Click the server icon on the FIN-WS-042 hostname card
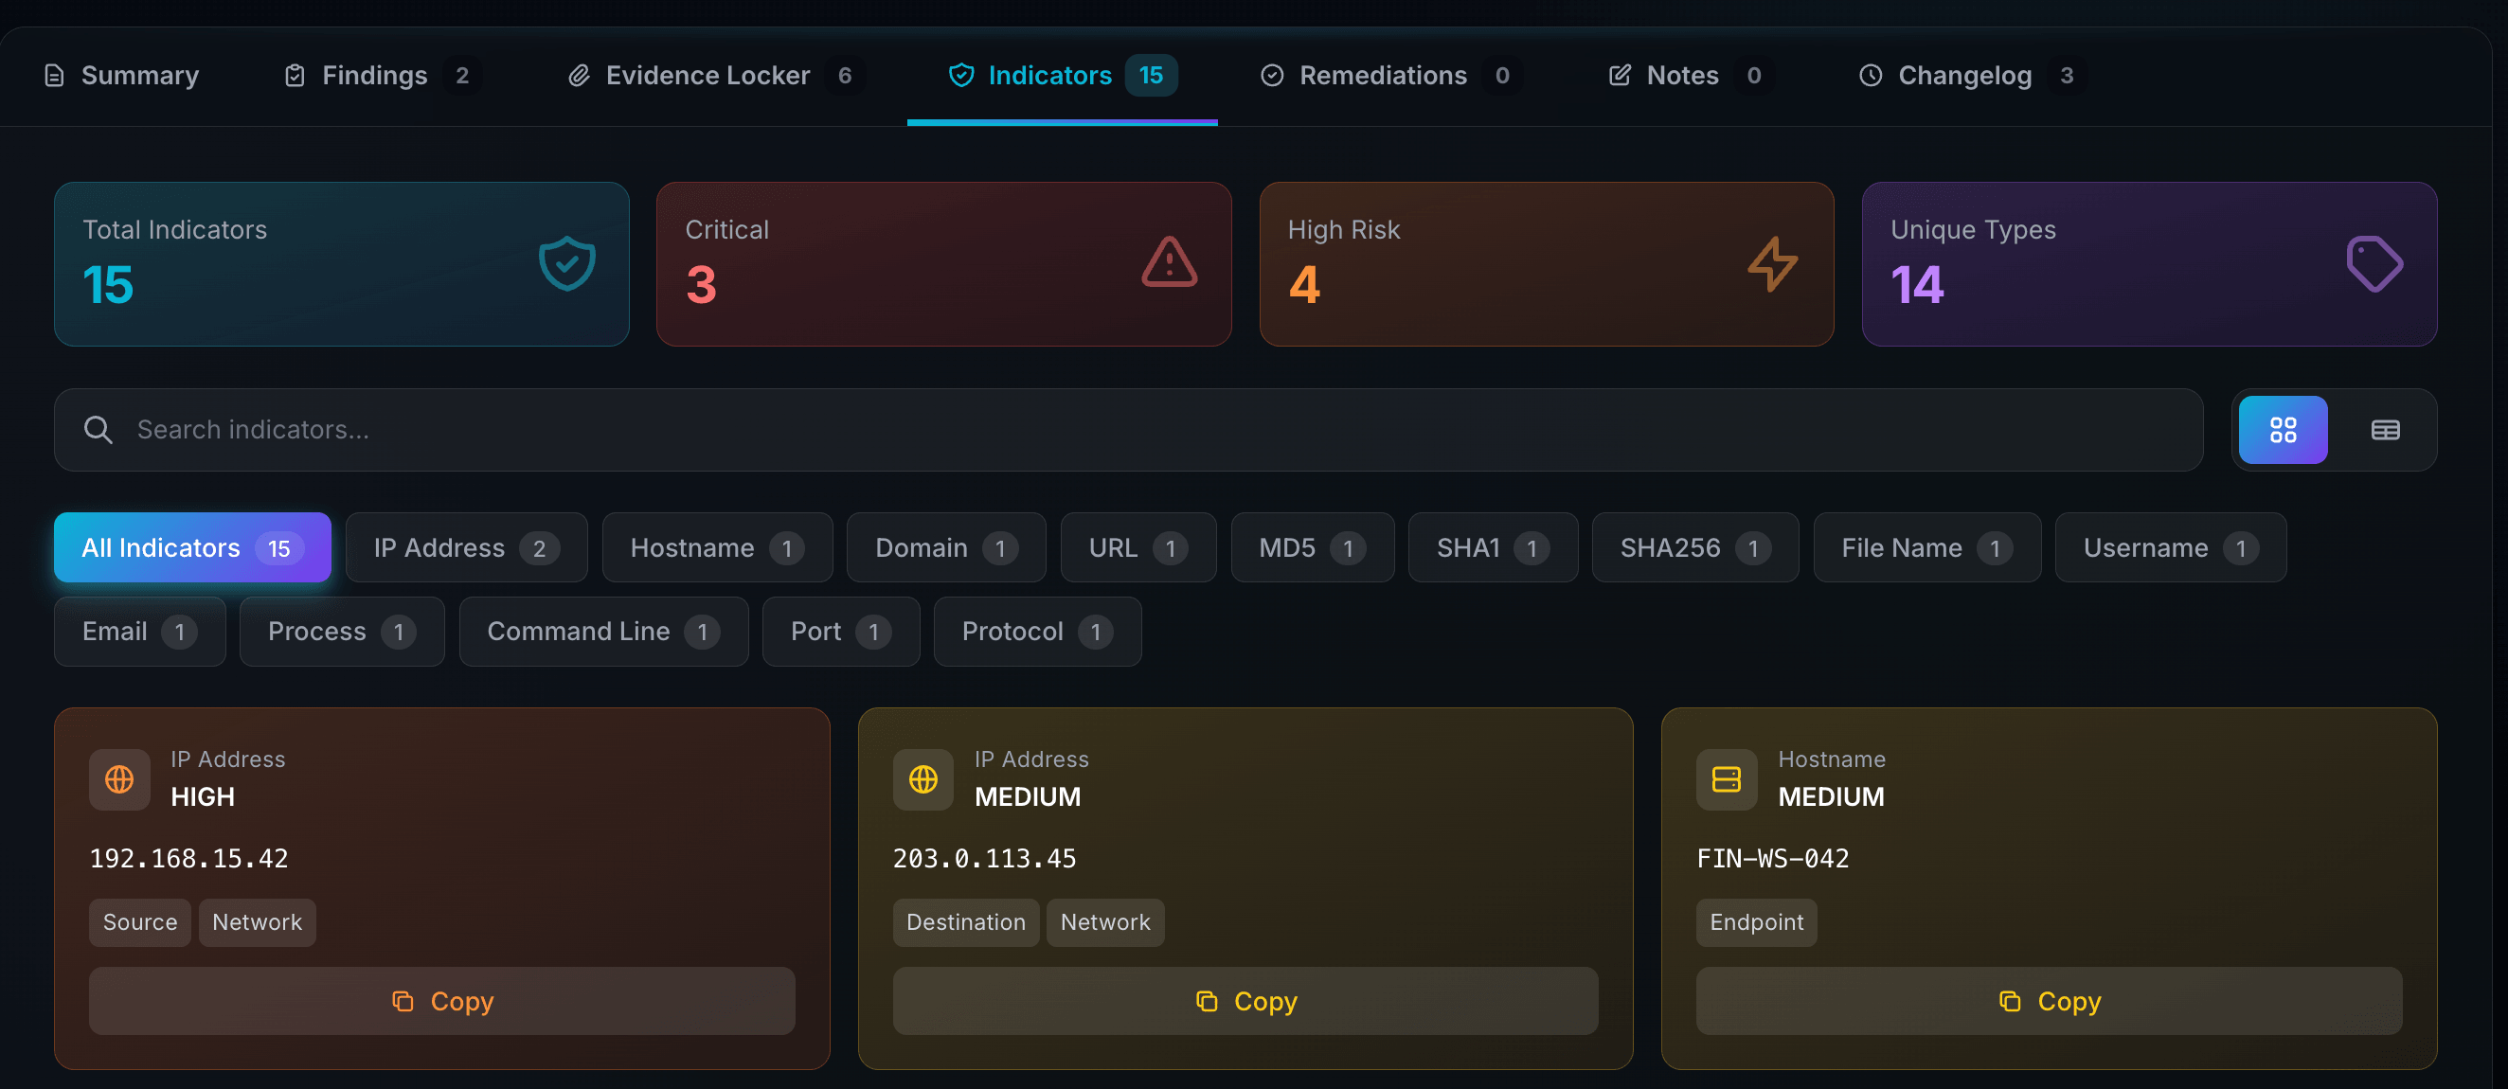 point(1726,778)
